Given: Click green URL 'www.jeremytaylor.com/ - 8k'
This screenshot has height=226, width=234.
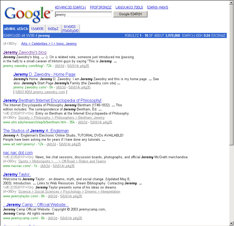Looking at the screenshot, I should 24,196.
